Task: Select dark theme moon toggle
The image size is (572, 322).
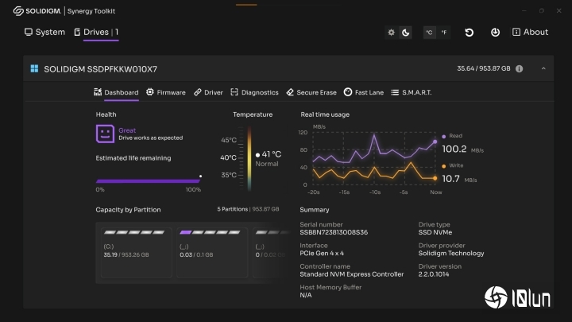Action: [405, 33]
